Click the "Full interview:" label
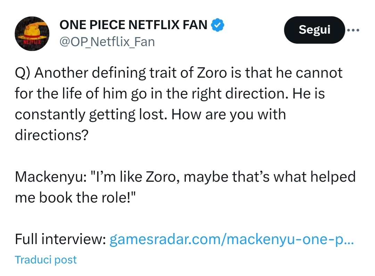The height and width of the screenshot is (276, 375). (60, 239)
